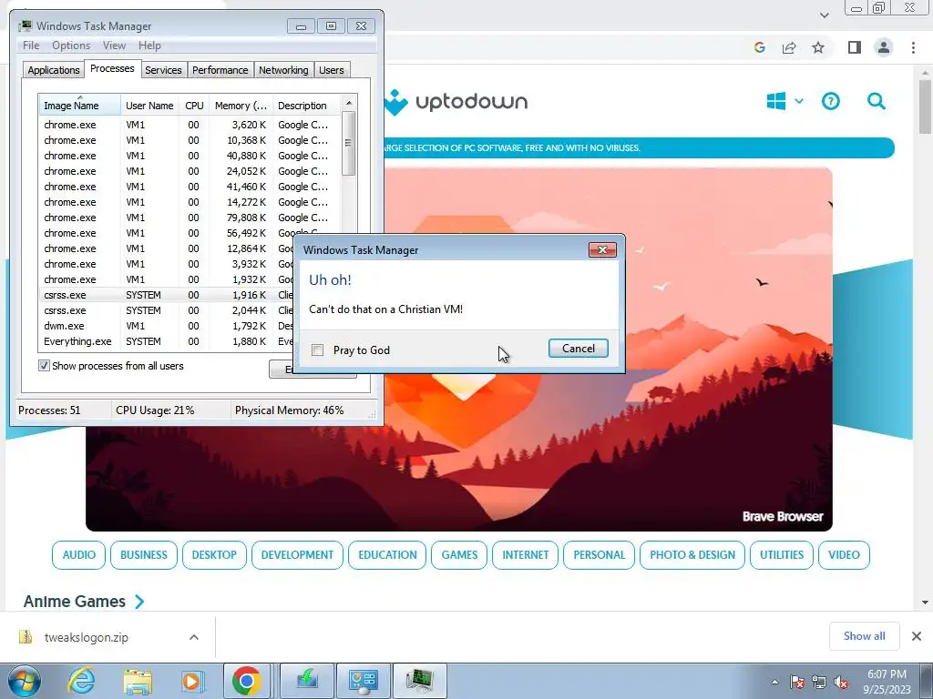This screenshot has width=933, height=699.
Task: Click the Google icon in Chrome toolbar
Action: (x=759, y=47)
